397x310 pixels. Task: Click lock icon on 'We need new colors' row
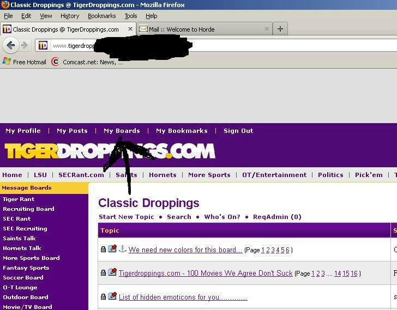pyautogui.click(x=103, y=250)
